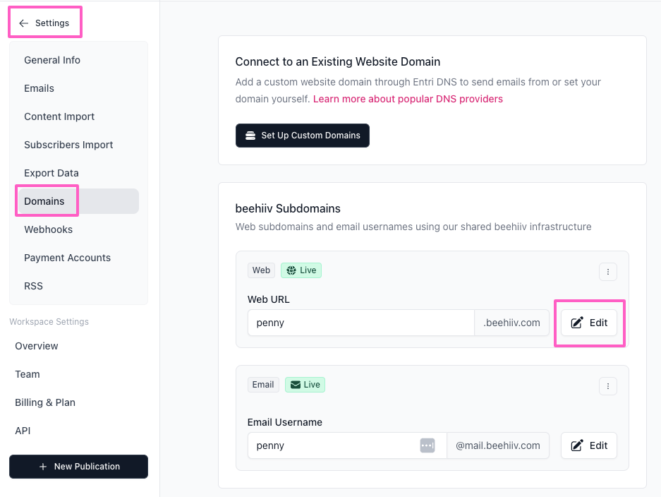Image resolution: width=661 pixels, height=497 pixels.
Task: Click the back arrow beside Settings
Action: (x=24, y=23)
